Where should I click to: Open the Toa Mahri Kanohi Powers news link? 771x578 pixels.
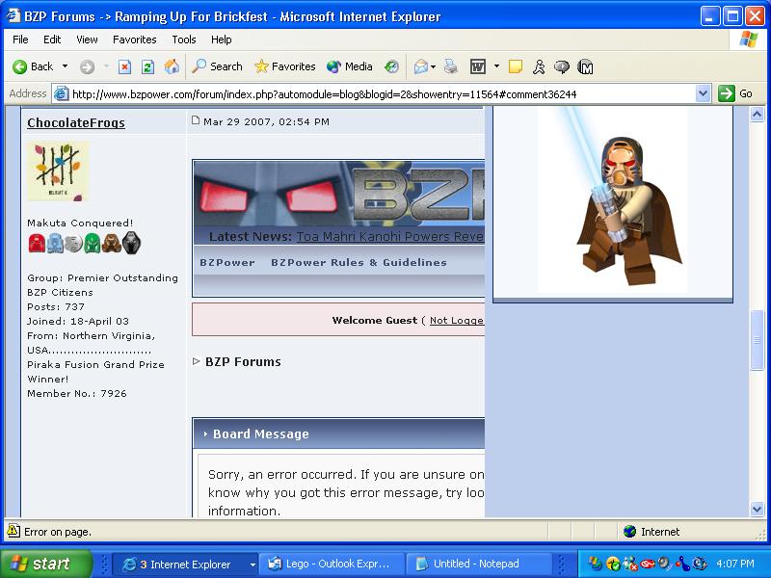[x=390, y=236]
